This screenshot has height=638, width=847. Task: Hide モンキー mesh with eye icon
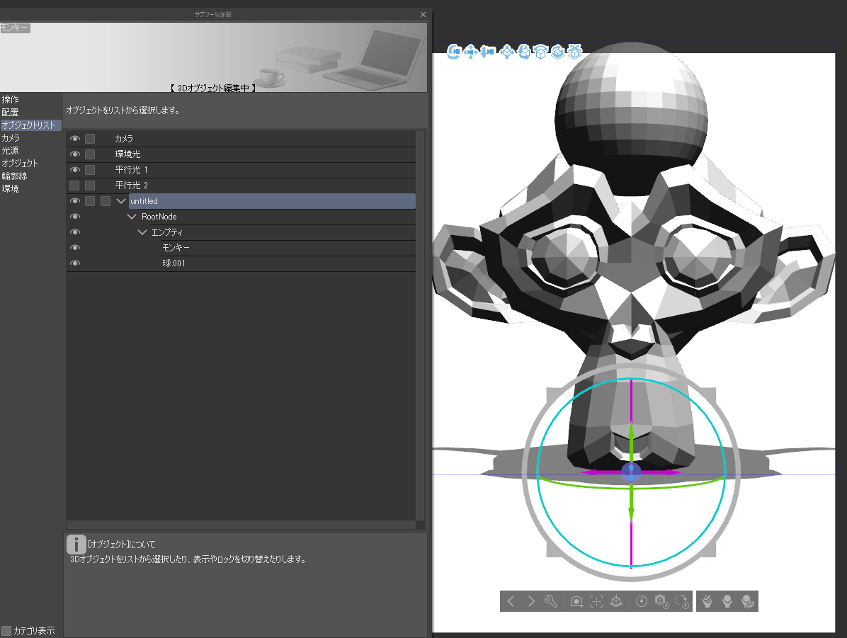click(x=74, y=248)
